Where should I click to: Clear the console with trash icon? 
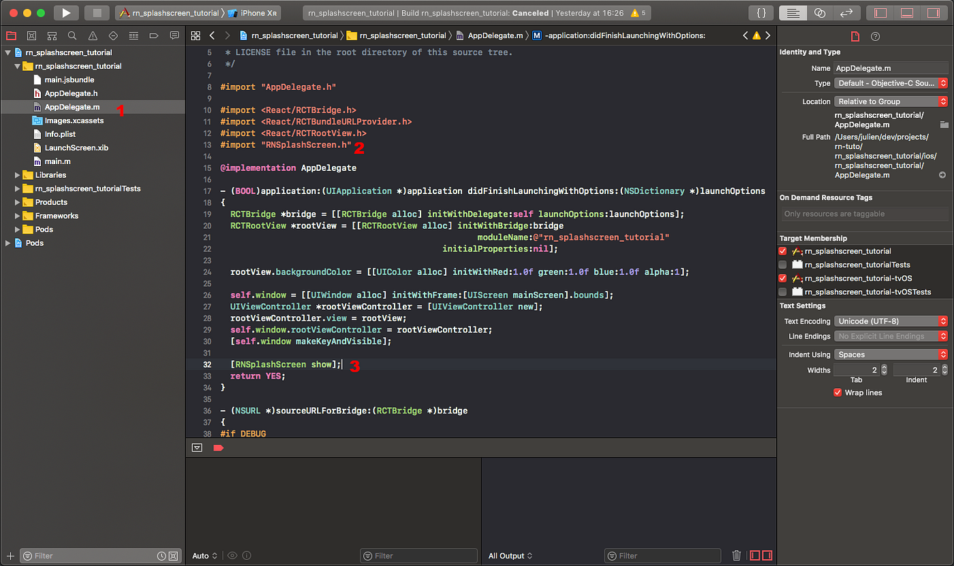(736, 556)
